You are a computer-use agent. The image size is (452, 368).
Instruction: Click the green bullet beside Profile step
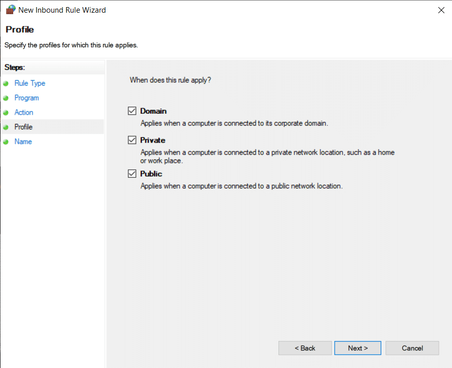(6, 127)
